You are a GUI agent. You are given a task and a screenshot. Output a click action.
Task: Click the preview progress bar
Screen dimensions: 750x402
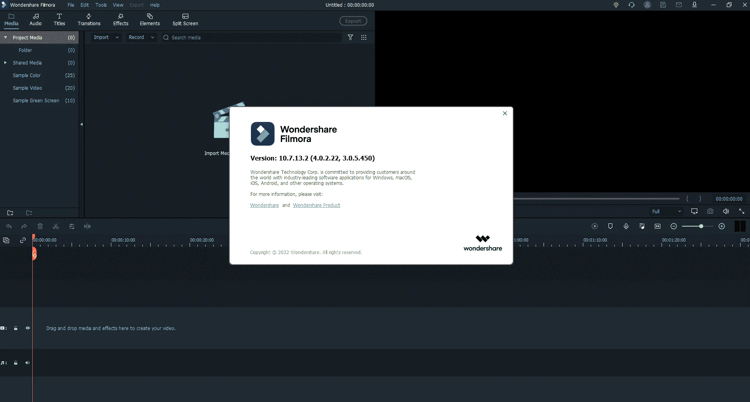pyautogui.click(x=597, y=199)
